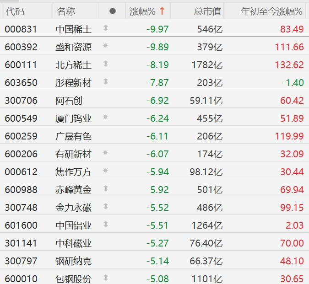The height and width of the screenshot is (284, 309).
Task: Select stock name 焦作万方
Action: coord(74,172)
